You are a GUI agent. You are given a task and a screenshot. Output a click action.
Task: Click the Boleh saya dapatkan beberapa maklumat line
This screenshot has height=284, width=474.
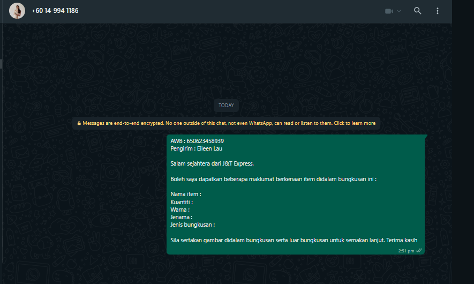coord(273,179)
